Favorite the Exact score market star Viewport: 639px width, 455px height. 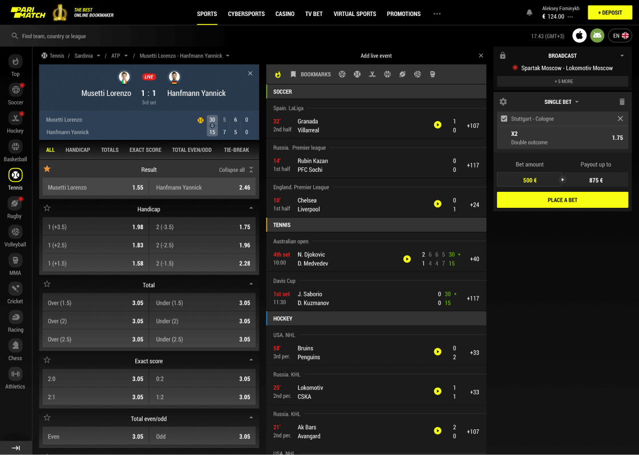pyautogui.click(x=47, y=360)
